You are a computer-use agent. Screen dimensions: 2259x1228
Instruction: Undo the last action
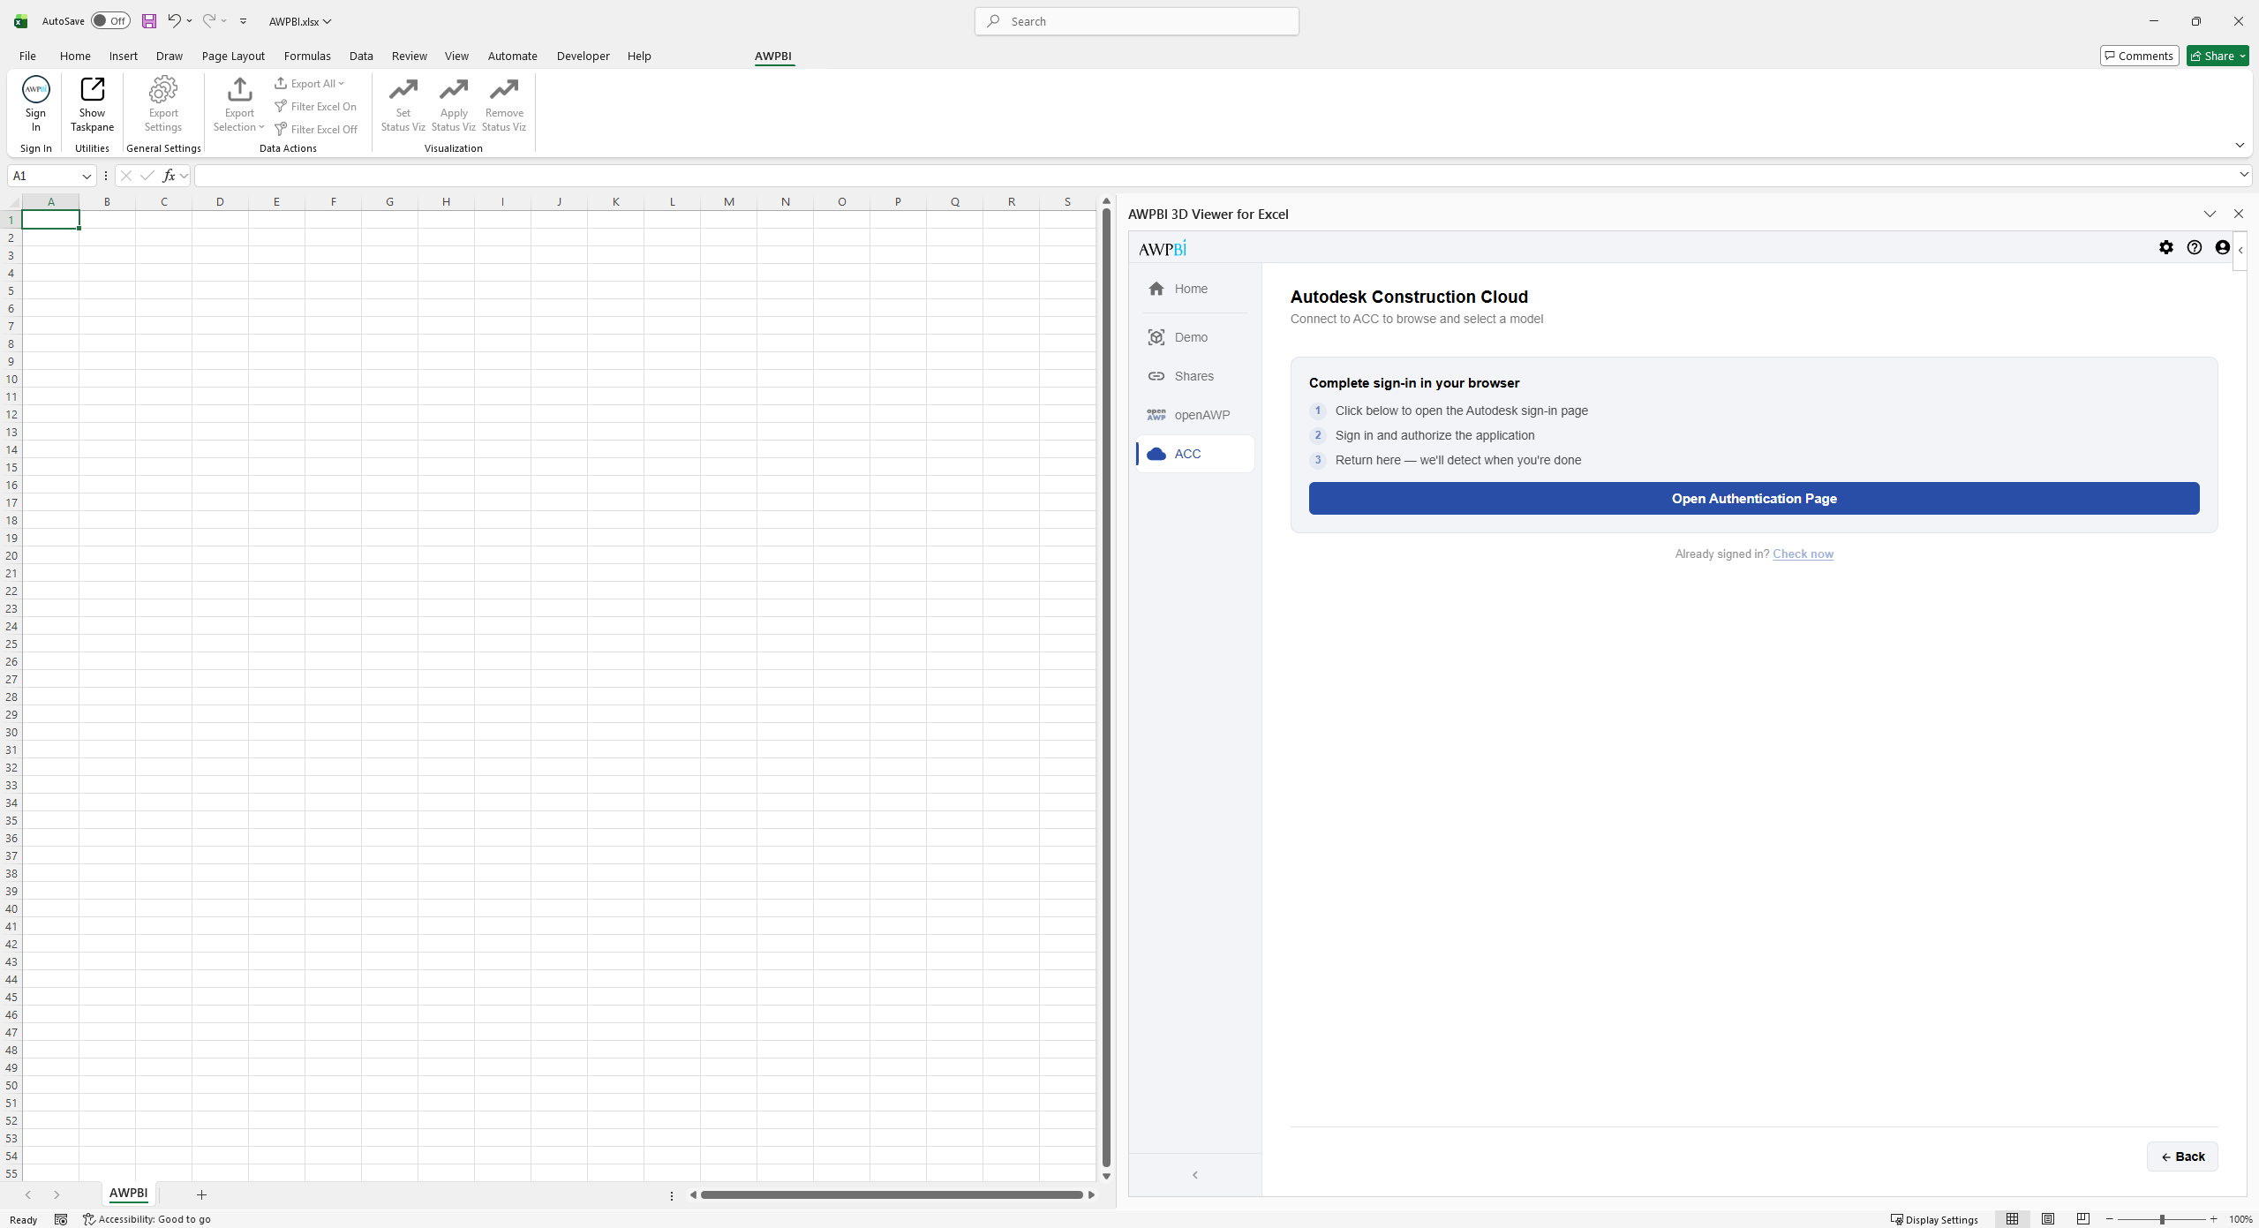[x=174, y=21]
